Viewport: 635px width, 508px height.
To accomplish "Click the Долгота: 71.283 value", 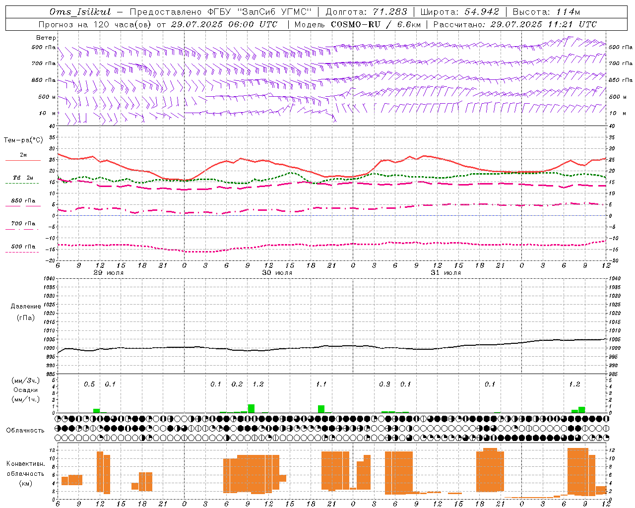I will click(366, 12).
